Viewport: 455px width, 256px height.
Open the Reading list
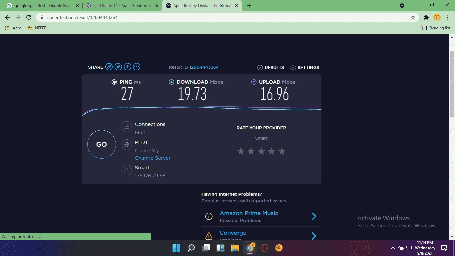[x=436, y=28]
